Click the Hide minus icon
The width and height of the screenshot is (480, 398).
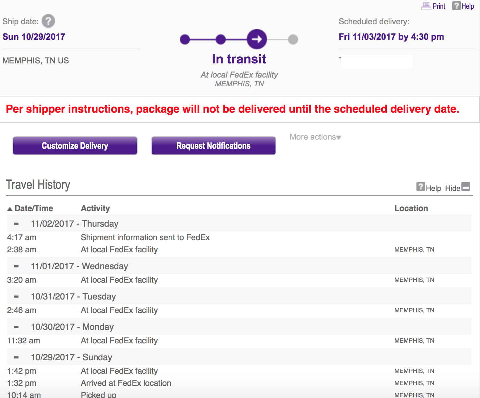pos(466,187)
